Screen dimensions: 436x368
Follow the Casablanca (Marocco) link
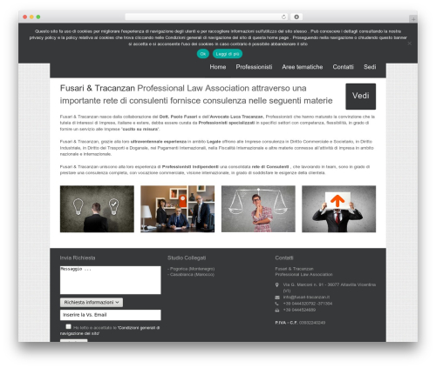point(191,275)
